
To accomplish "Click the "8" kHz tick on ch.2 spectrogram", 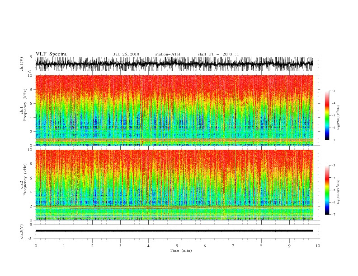I will click(x=31, y=164).
